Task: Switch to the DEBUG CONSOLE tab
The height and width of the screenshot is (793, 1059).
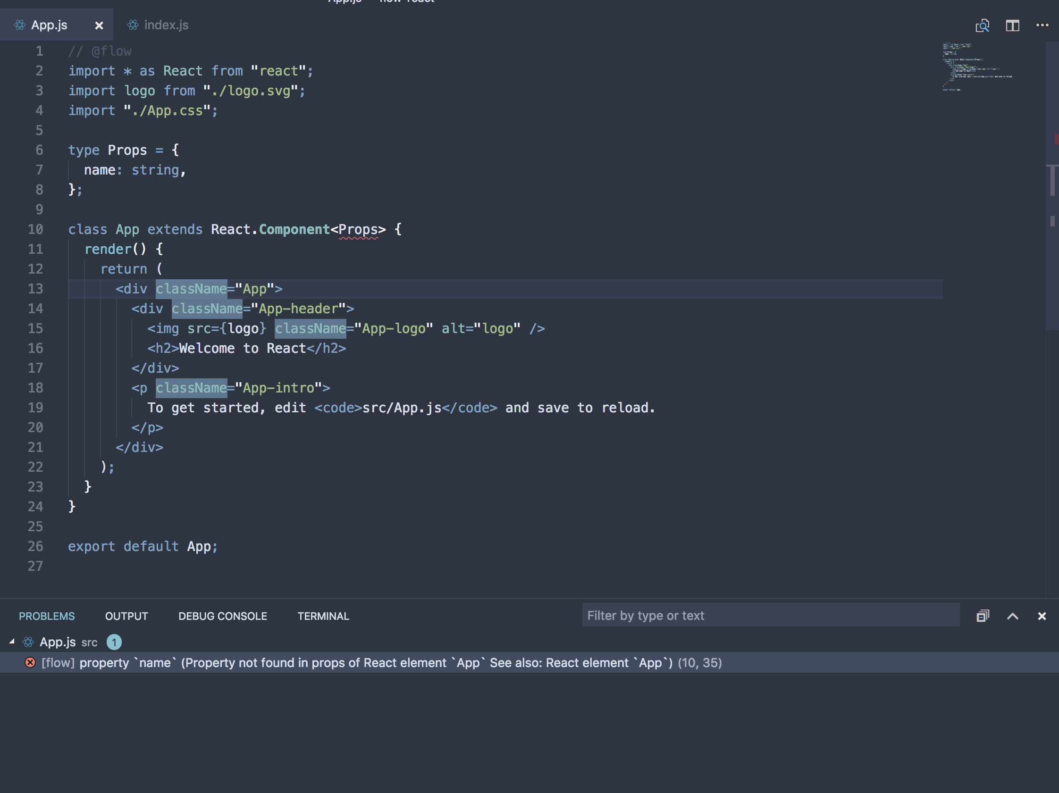Action: tap(223, 616)
